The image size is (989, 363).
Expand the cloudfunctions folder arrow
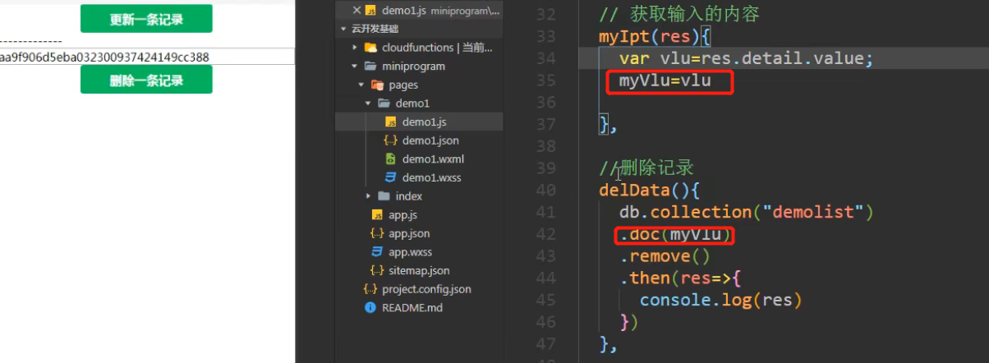pyautogui.click(x=354, y=48)
